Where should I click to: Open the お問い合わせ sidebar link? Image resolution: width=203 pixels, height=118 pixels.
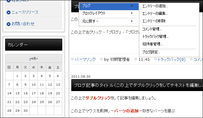tap(23, 24)
